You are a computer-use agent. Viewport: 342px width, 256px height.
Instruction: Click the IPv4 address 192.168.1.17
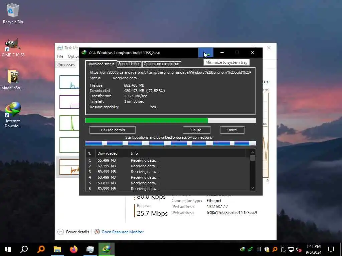(x=217, y=207)
